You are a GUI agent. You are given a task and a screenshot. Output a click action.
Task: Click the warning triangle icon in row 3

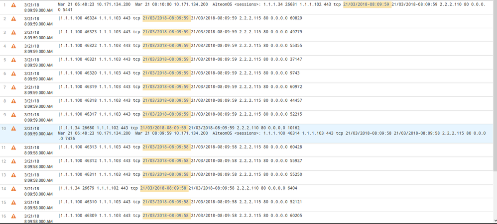tap(14, 32)
